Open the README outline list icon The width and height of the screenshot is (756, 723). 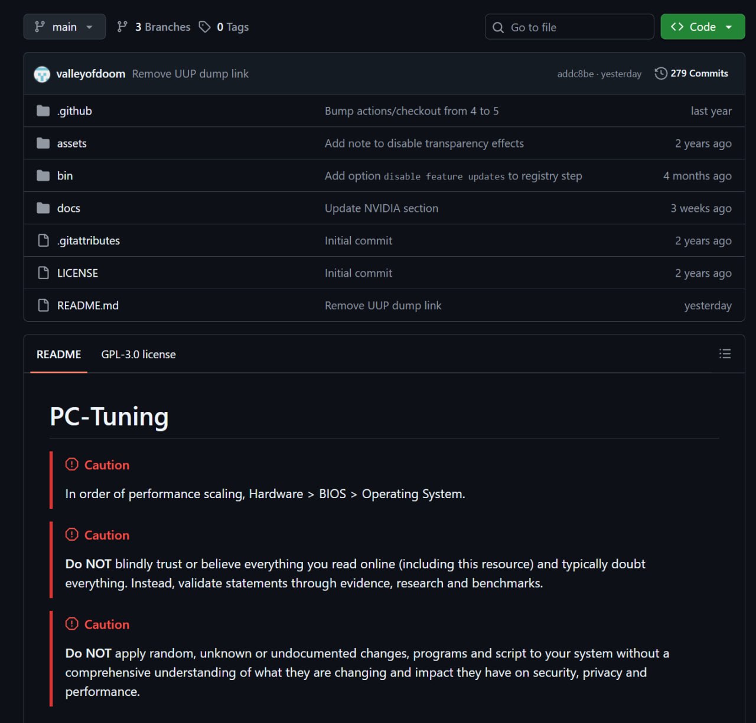(x=725, y=354)
